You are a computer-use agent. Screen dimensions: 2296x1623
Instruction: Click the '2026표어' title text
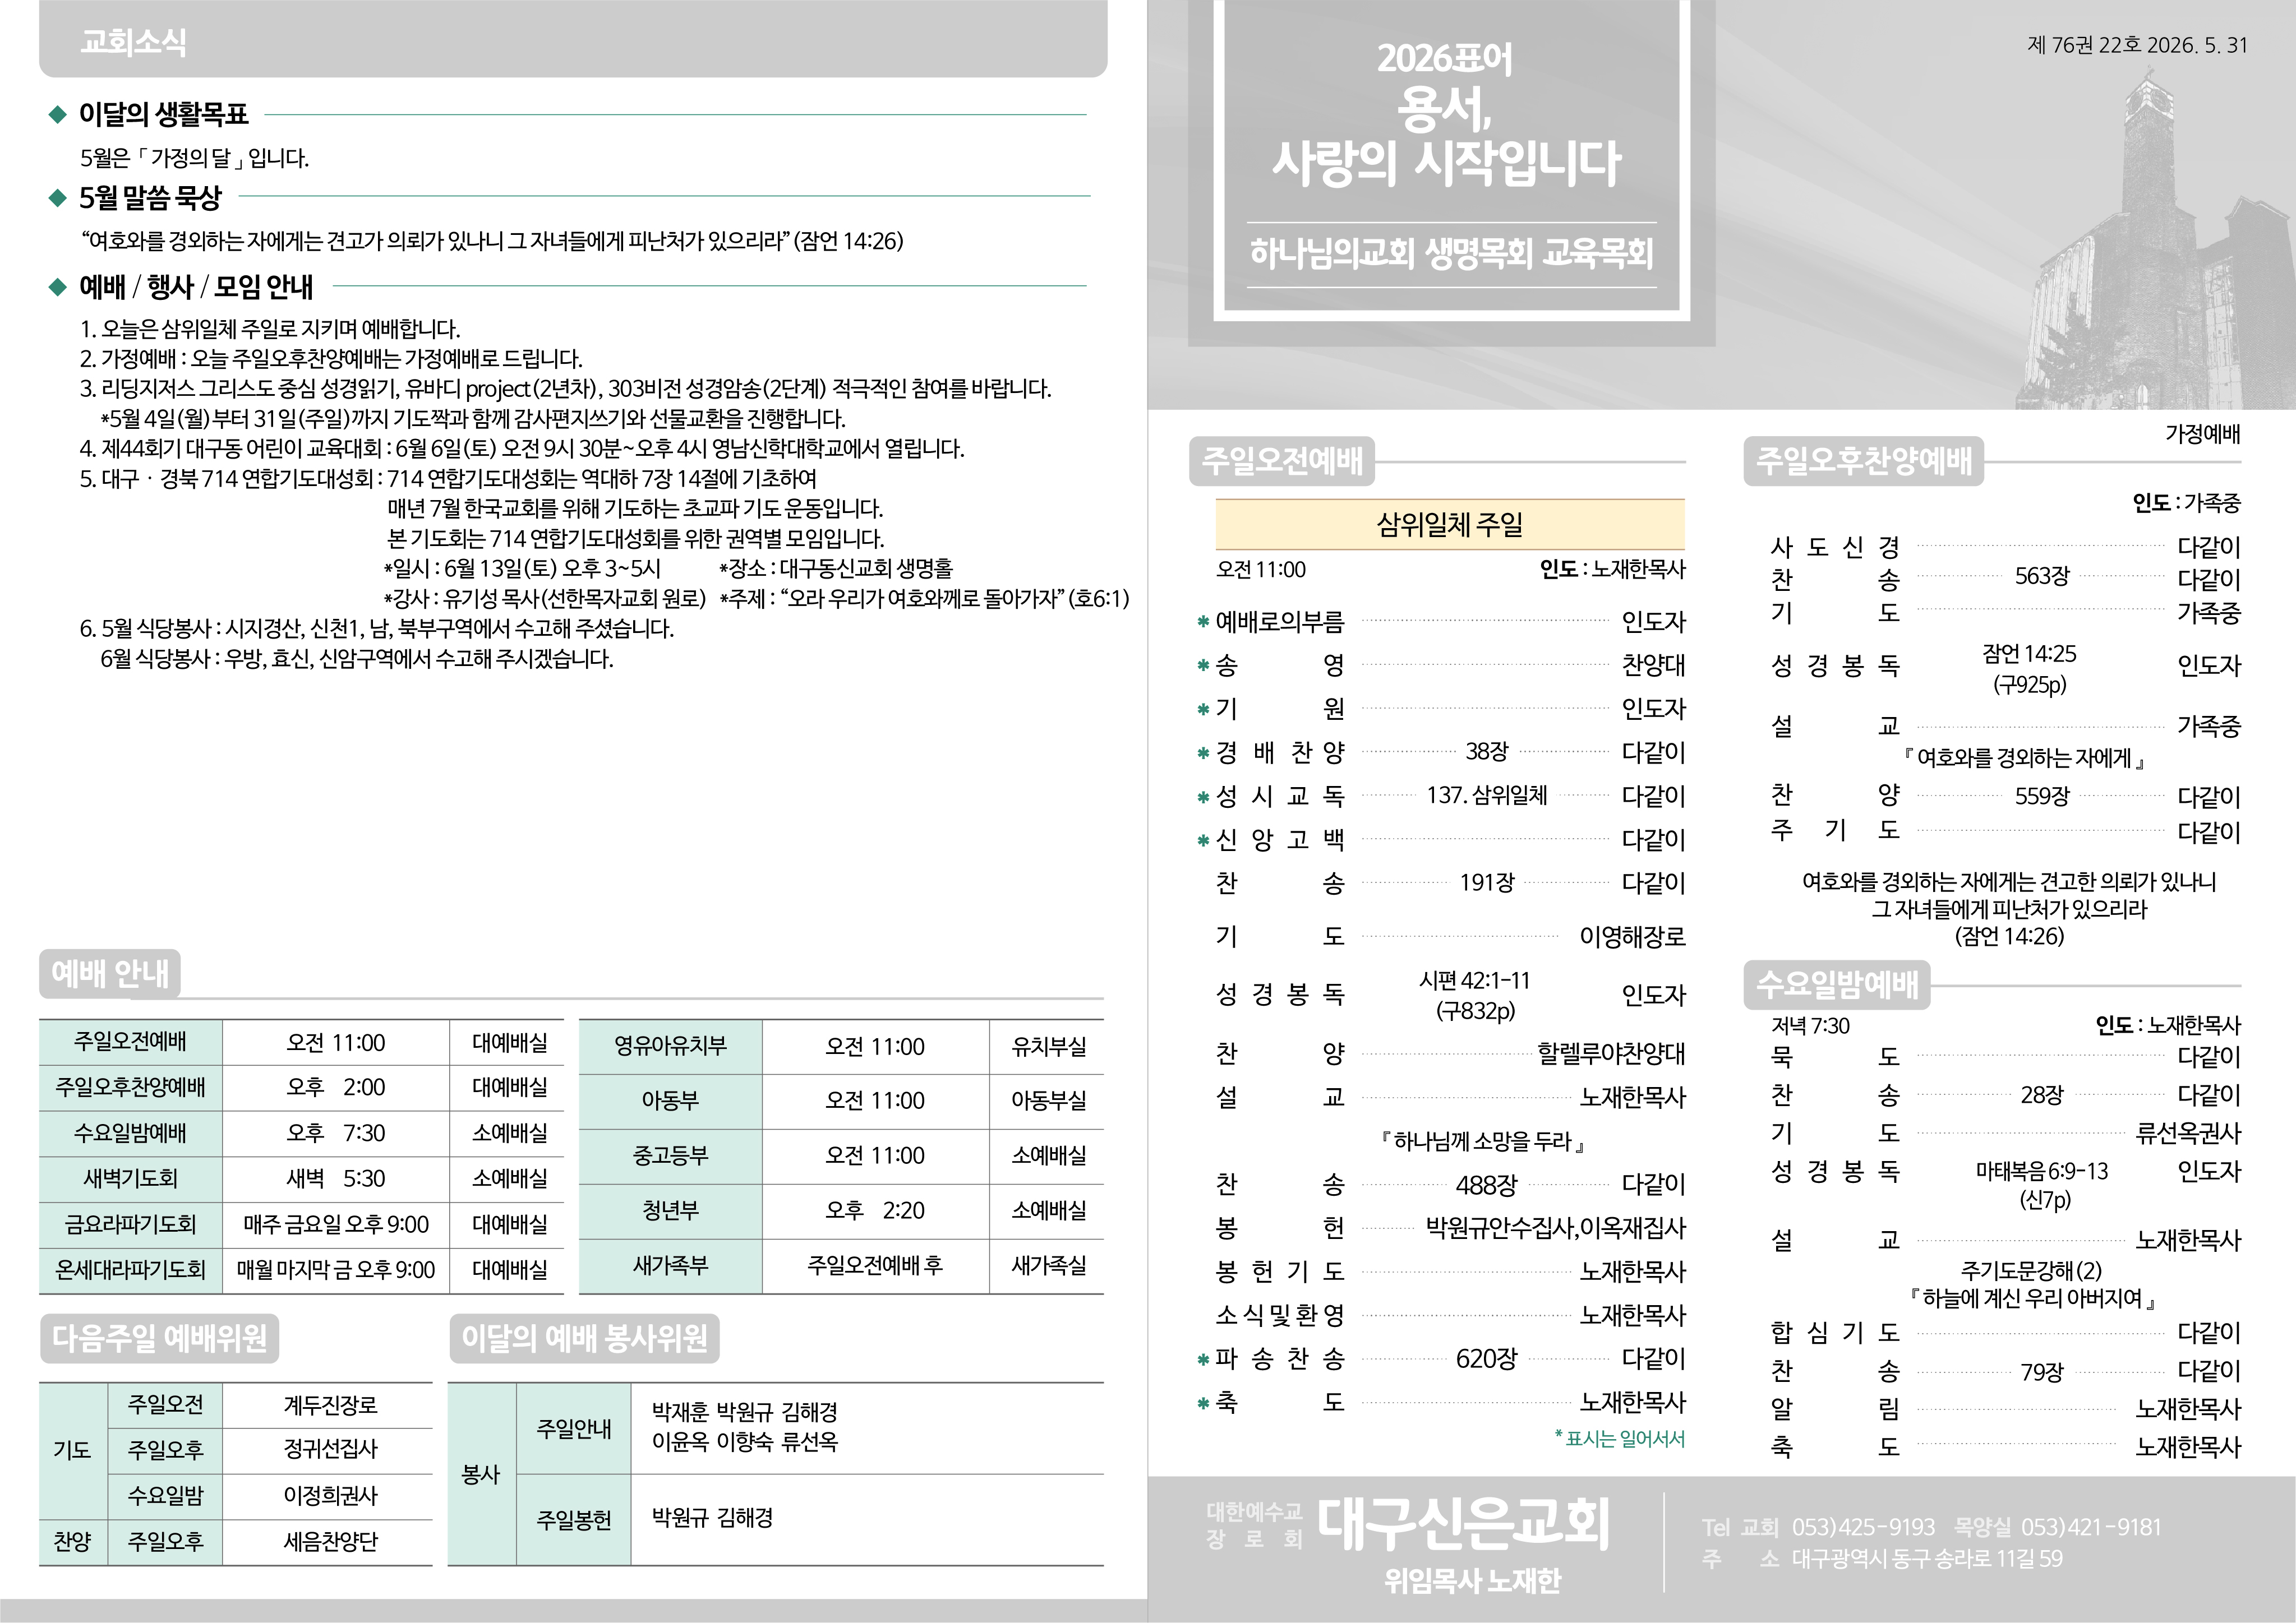[x=1444, y=59]
